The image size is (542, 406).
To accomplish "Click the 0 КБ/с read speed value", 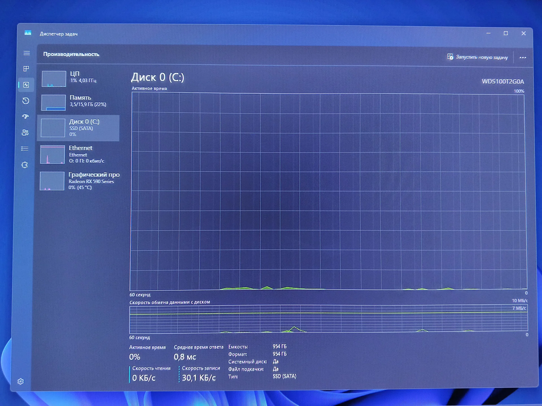I will [x=144, y=378].
